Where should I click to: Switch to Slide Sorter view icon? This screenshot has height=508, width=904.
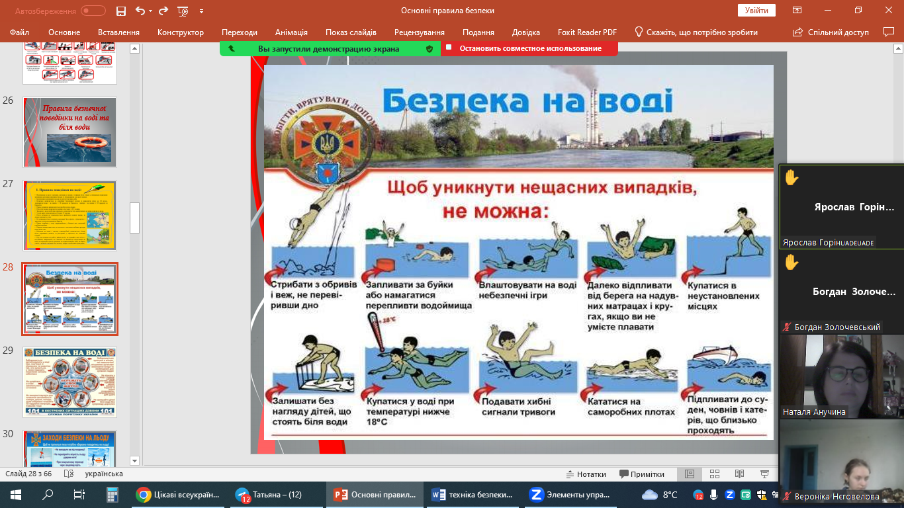pyautogui.click(x=715, y=474)
